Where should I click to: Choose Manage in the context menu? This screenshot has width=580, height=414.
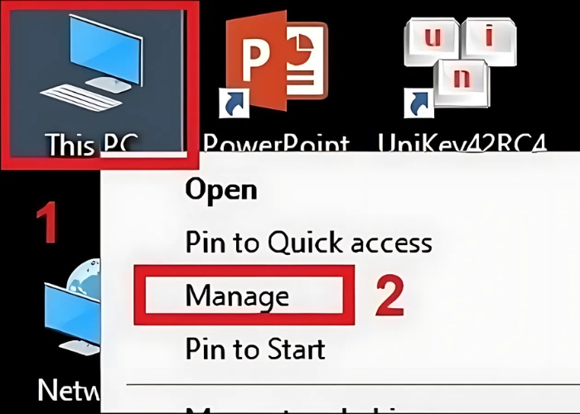[x=237, y=296]
